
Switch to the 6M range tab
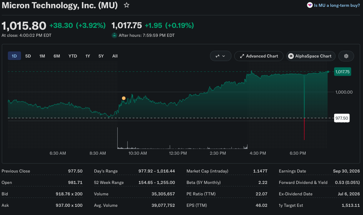tap(57, 56)
